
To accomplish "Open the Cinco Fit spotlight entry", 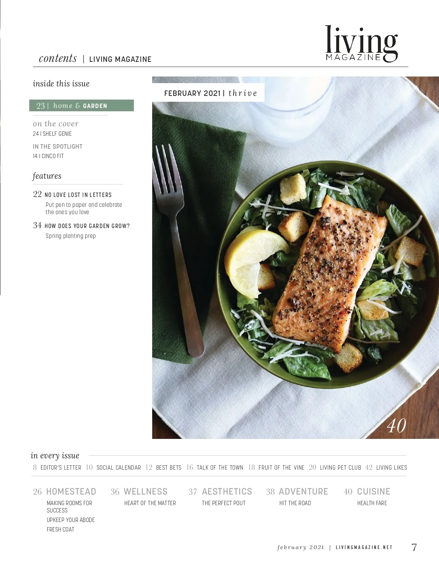I will [48, 156].
